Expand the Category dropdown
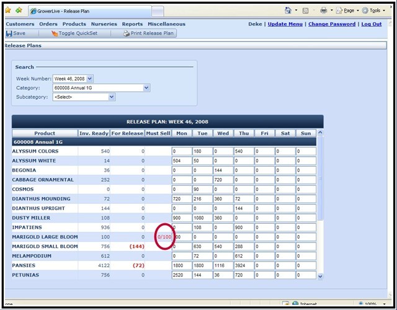397x310 pixels. coord(146,88)
